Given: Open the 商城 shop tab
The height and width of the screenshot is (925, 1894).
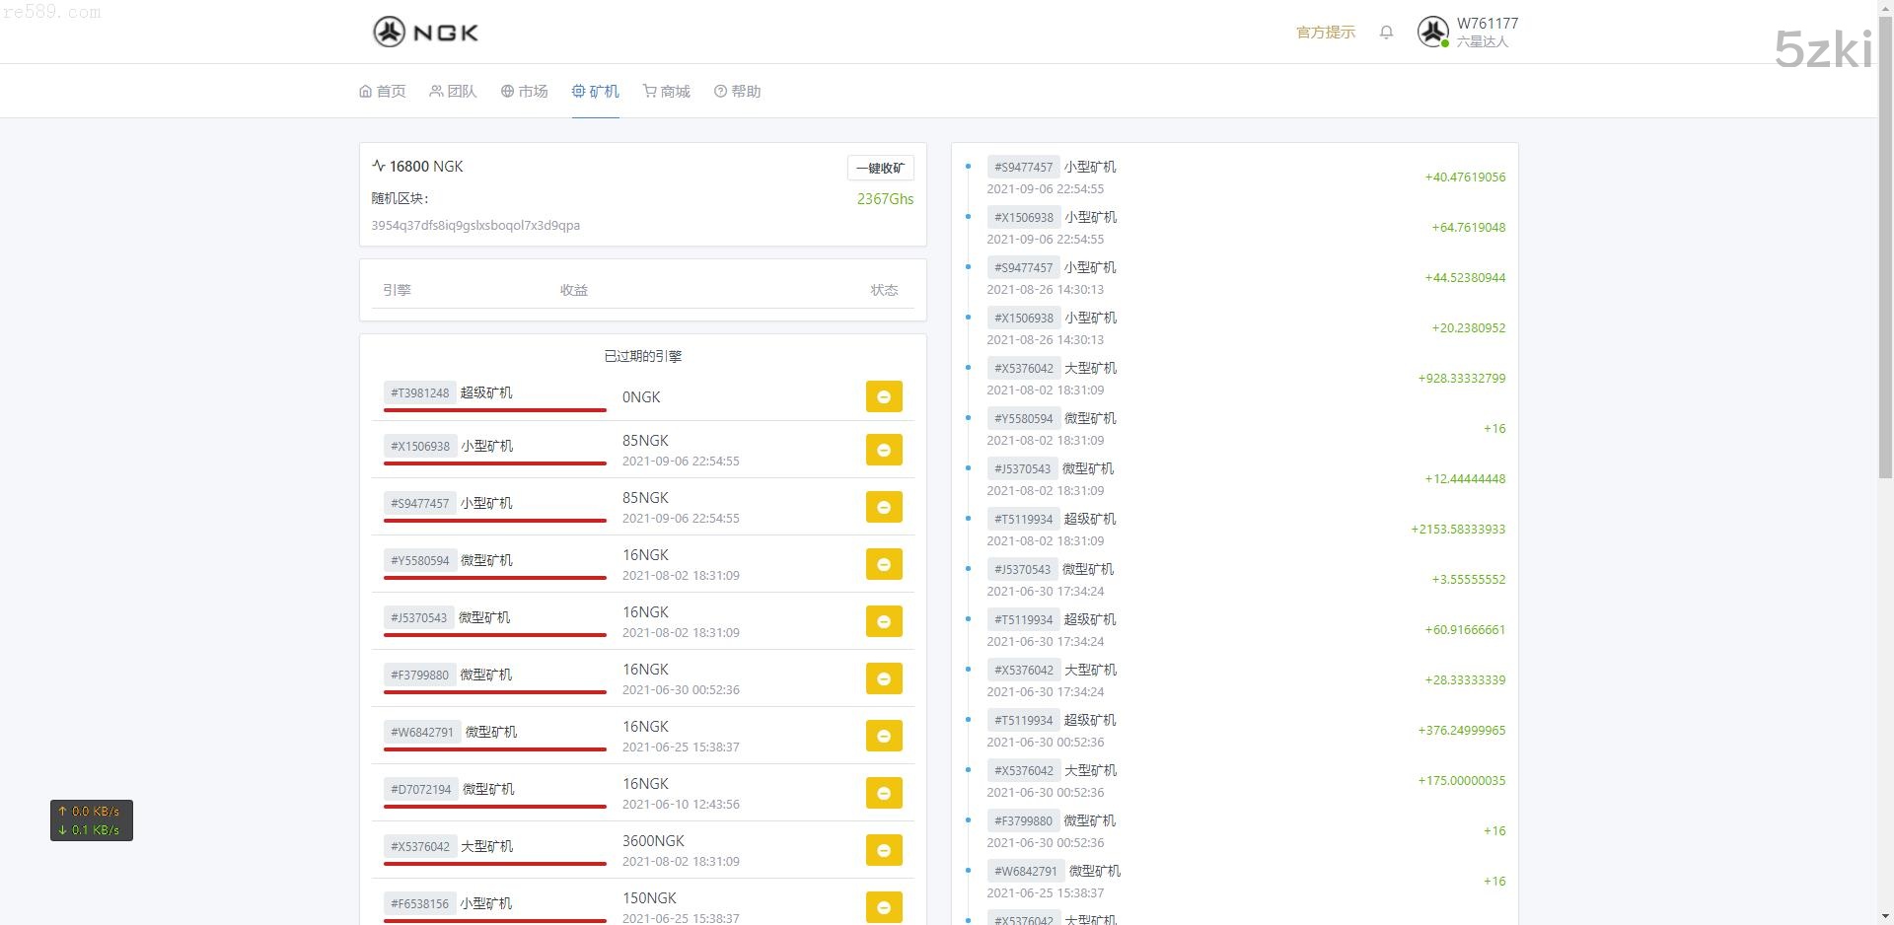Looking at the screenshot, I should click(666, 91).
